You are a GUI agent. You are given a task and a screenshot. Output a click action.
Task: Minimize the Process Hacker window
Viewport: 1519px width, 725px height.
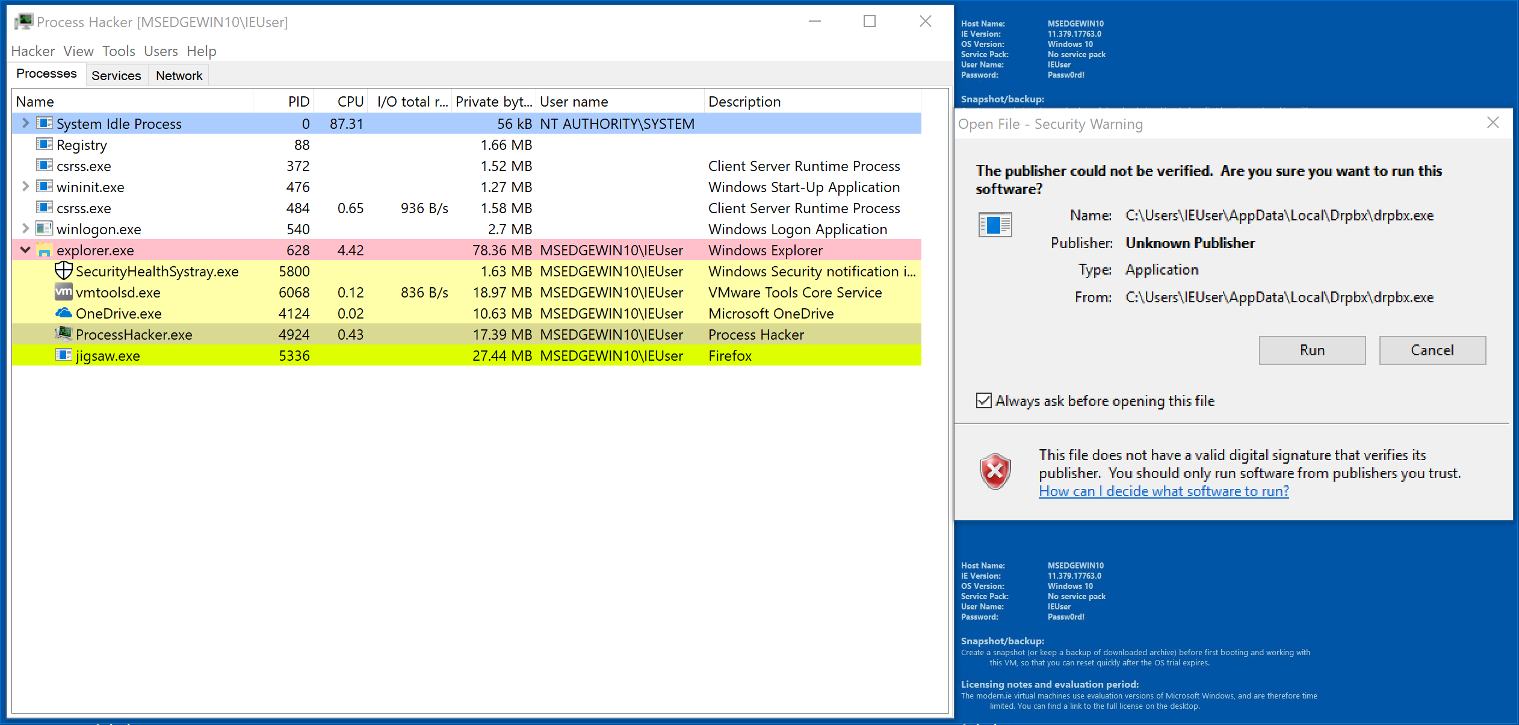pyautogui.click(x=815, y=22)
